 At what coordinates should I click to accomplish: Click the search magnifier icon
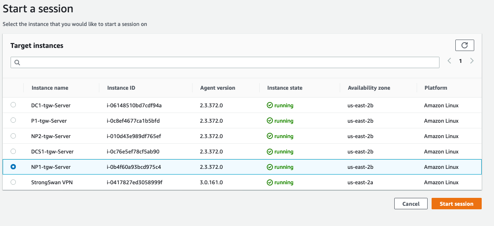tap(17, 62)
